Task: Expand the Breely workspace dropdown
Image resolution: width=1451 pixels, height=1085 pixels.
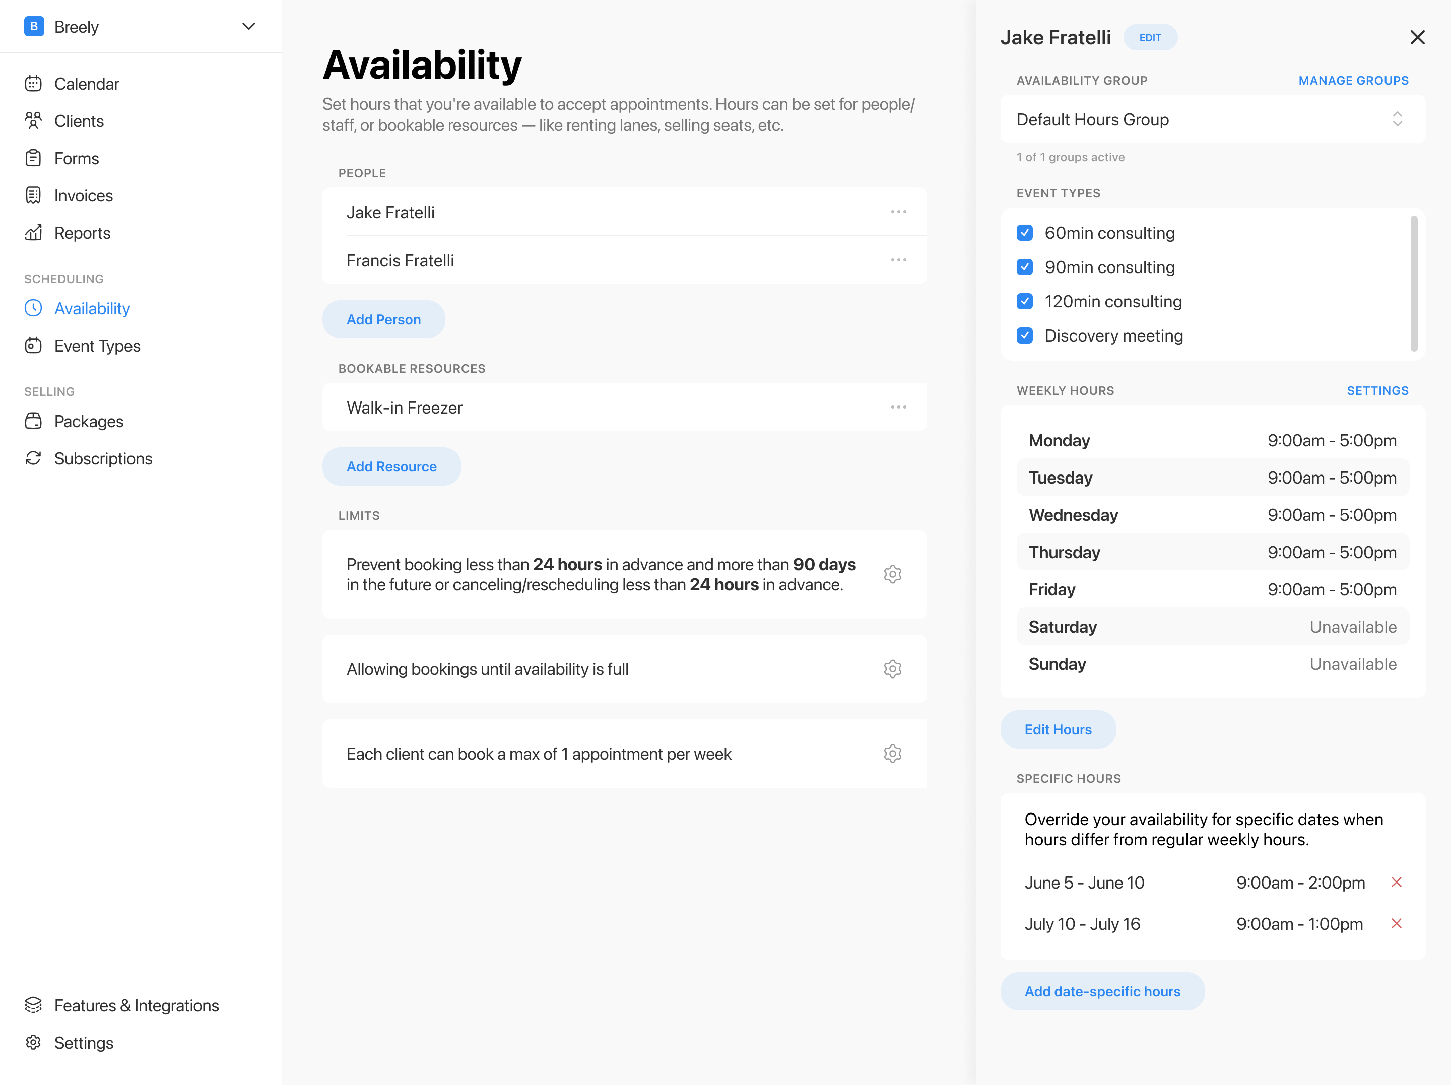Action: coord(248,26)
